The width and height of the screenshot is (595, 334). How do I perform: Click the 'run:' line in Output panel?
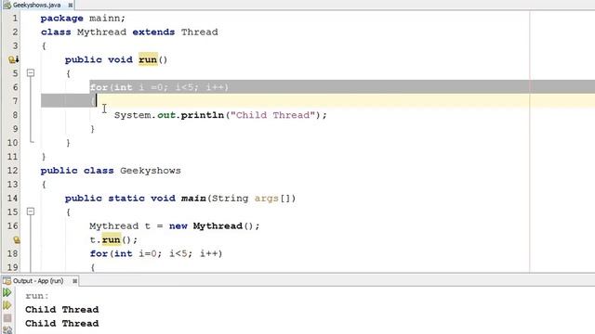pyautogui.click(x=37, y=296)
